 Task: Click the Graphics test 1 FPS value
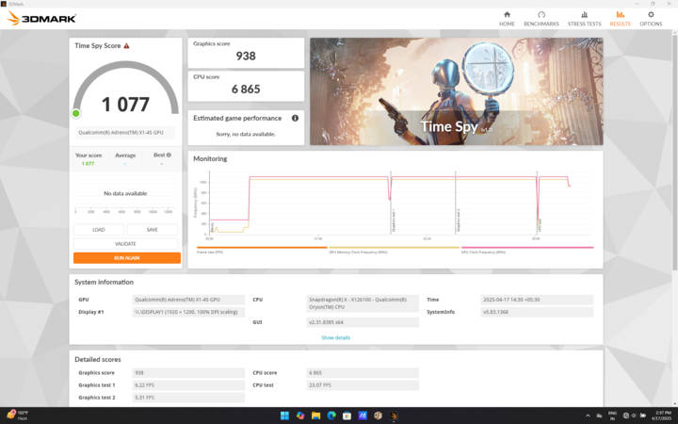[188, 385]
